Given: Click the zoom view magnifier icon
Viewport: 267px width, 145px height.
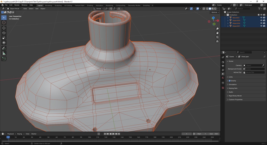Looking at the screenshot, I should pos(217,29).
